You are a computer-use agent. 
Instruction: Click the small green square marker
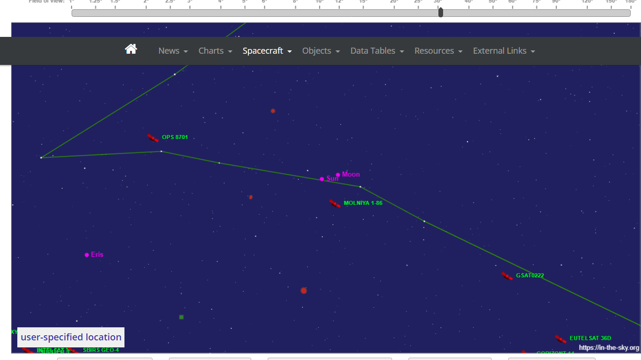(182, 317)
